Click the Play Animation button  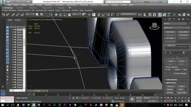click(x=168, y=98)
